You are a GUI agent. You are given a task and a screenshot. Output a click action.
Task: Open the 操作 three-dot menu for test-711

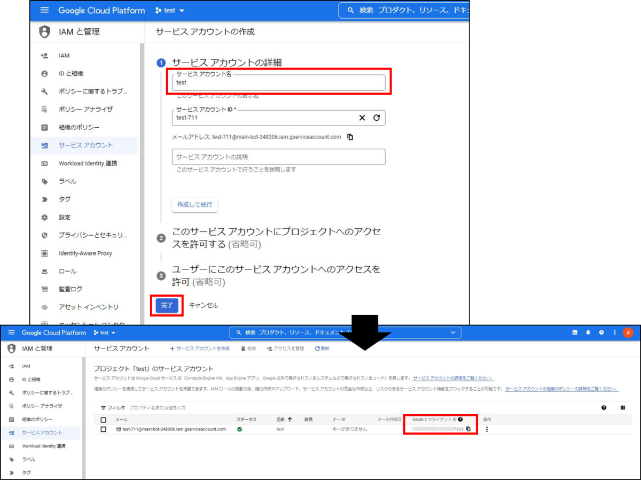(487, 429)
